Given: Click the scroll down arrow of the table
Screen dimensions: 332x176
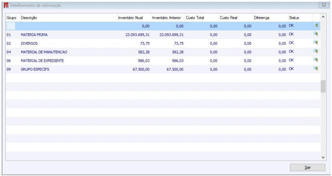Looking at the screenshot, I should click(323, 157).
